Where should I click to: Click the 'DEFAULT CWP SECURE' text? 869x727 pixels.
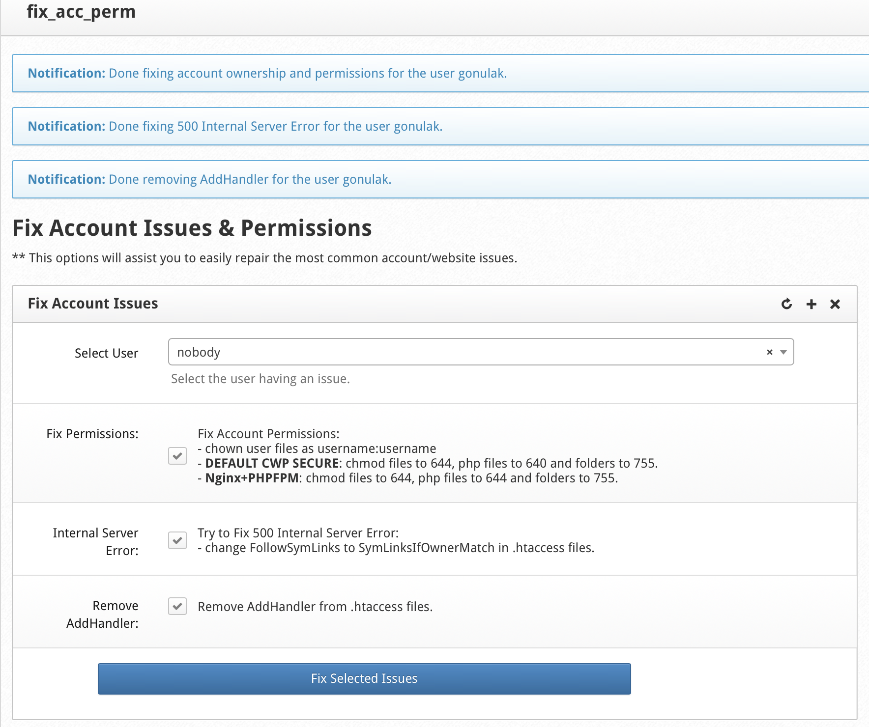click(x=272, y=463)
